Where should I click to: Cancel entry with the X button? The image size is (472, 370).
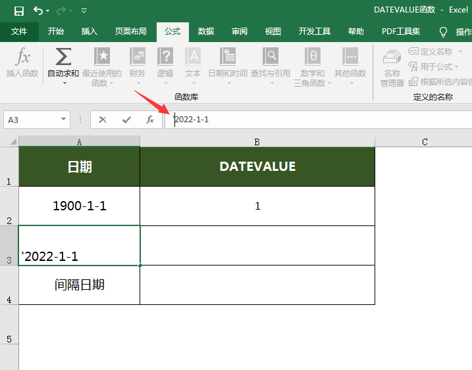pyautogui.click(x=103, y=120)
